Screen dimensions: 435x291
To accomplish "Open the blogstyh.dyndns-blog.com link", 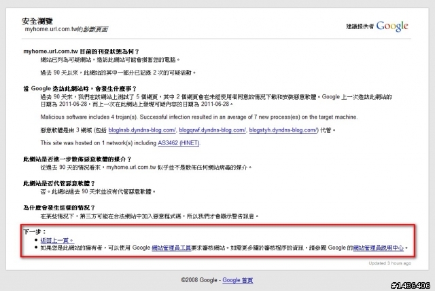I will tap(283, 130).
